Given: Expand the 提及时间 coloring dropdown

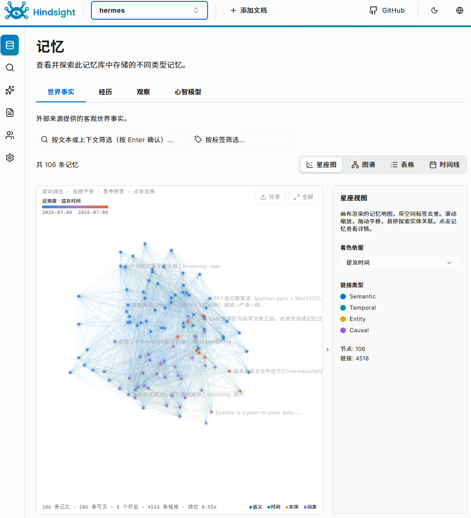Looking at the screenshot, I should pyautogui.click(x=399, y=263).
